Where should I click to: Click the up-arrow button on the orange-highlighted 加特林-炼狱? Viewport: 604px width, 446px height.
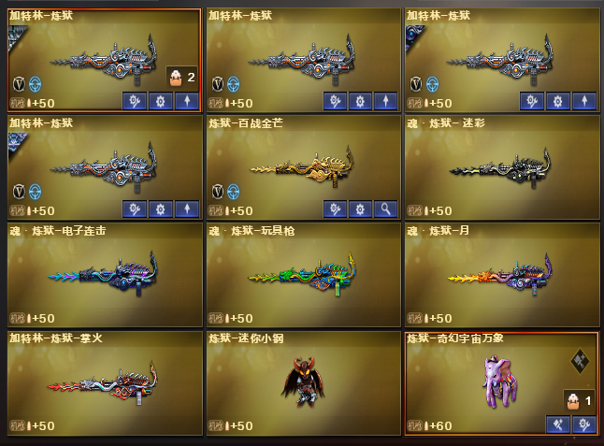187,101
